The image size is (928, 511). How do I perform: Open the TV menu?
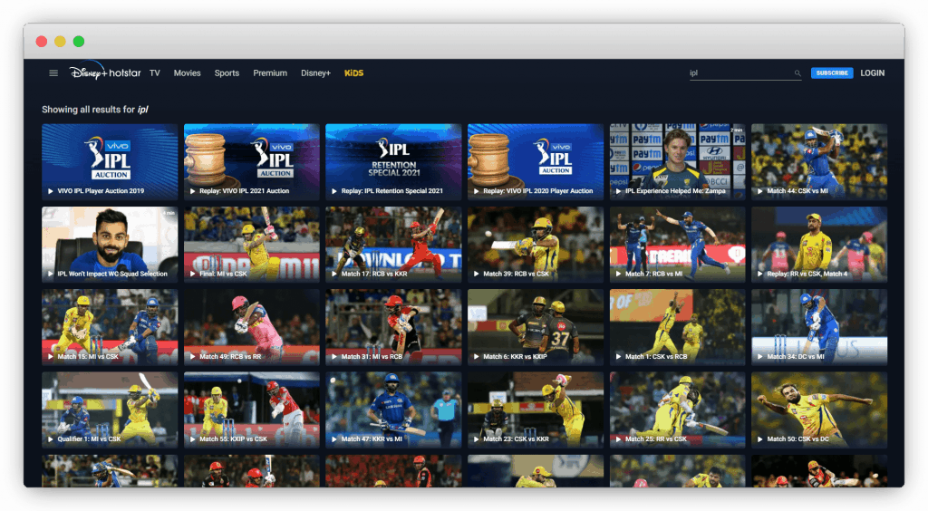(x=154, y=73)
